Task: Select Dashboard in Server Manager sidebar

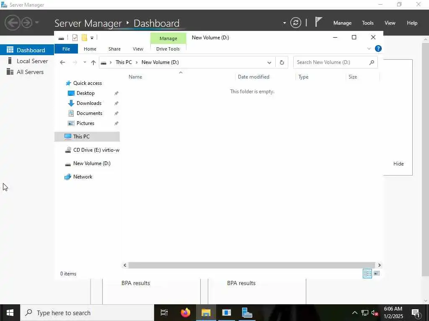Action: pyautogui.click(x=27, y=50)
